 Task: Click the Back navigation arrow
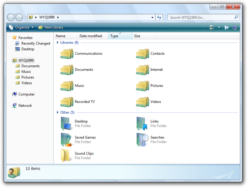11,17
